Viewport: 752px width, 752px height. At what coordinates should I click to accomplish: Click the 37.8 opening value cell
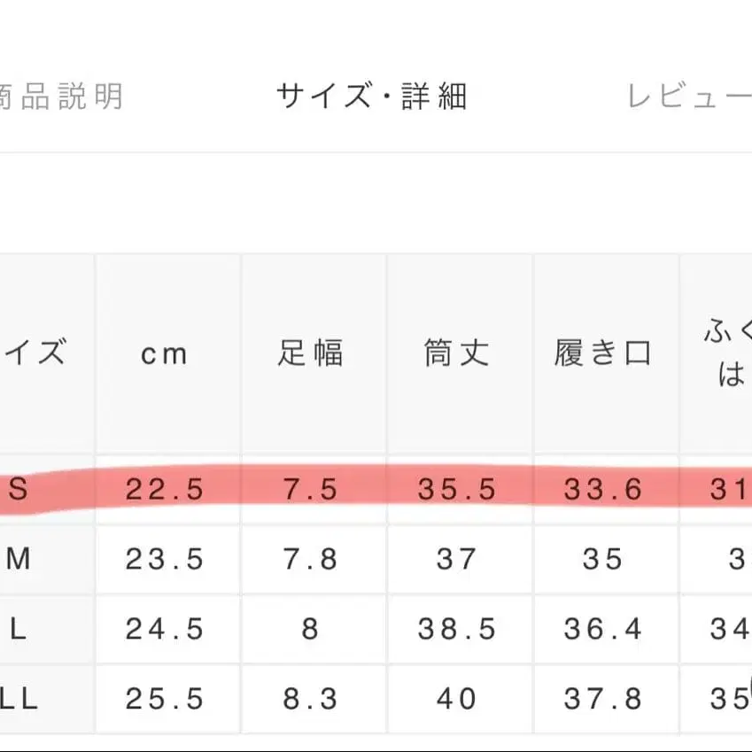click(603, 699)
